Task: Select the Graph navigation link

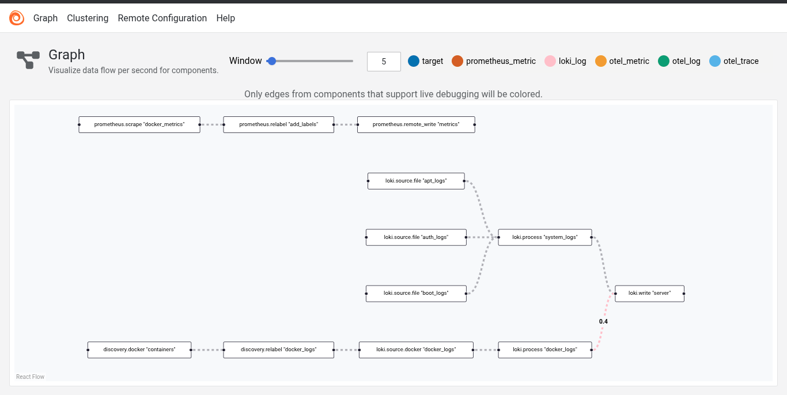Action: 46,18
